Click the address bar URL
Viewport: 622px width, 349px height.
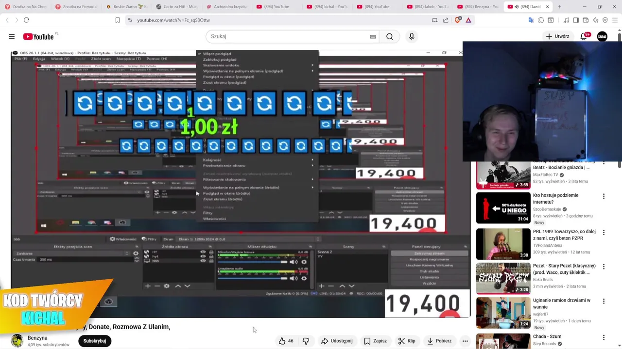[173, 20]
